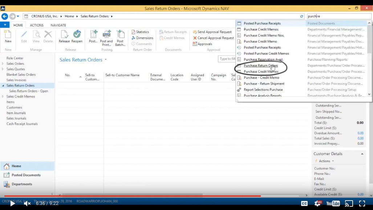Unmute the video volume
Viewport: 373px width, 210px height.
27,203
